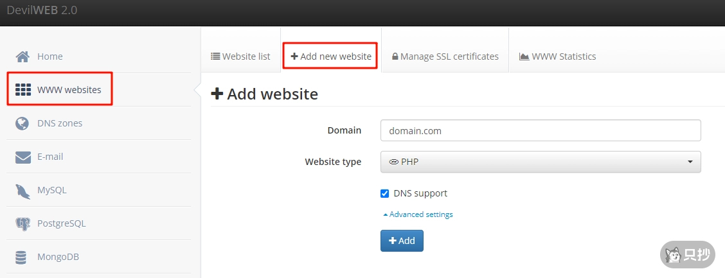The width and height of the screenshot is (725, 278).
Task: Click the DNS zones globe icon
Action: coord(22,123)
